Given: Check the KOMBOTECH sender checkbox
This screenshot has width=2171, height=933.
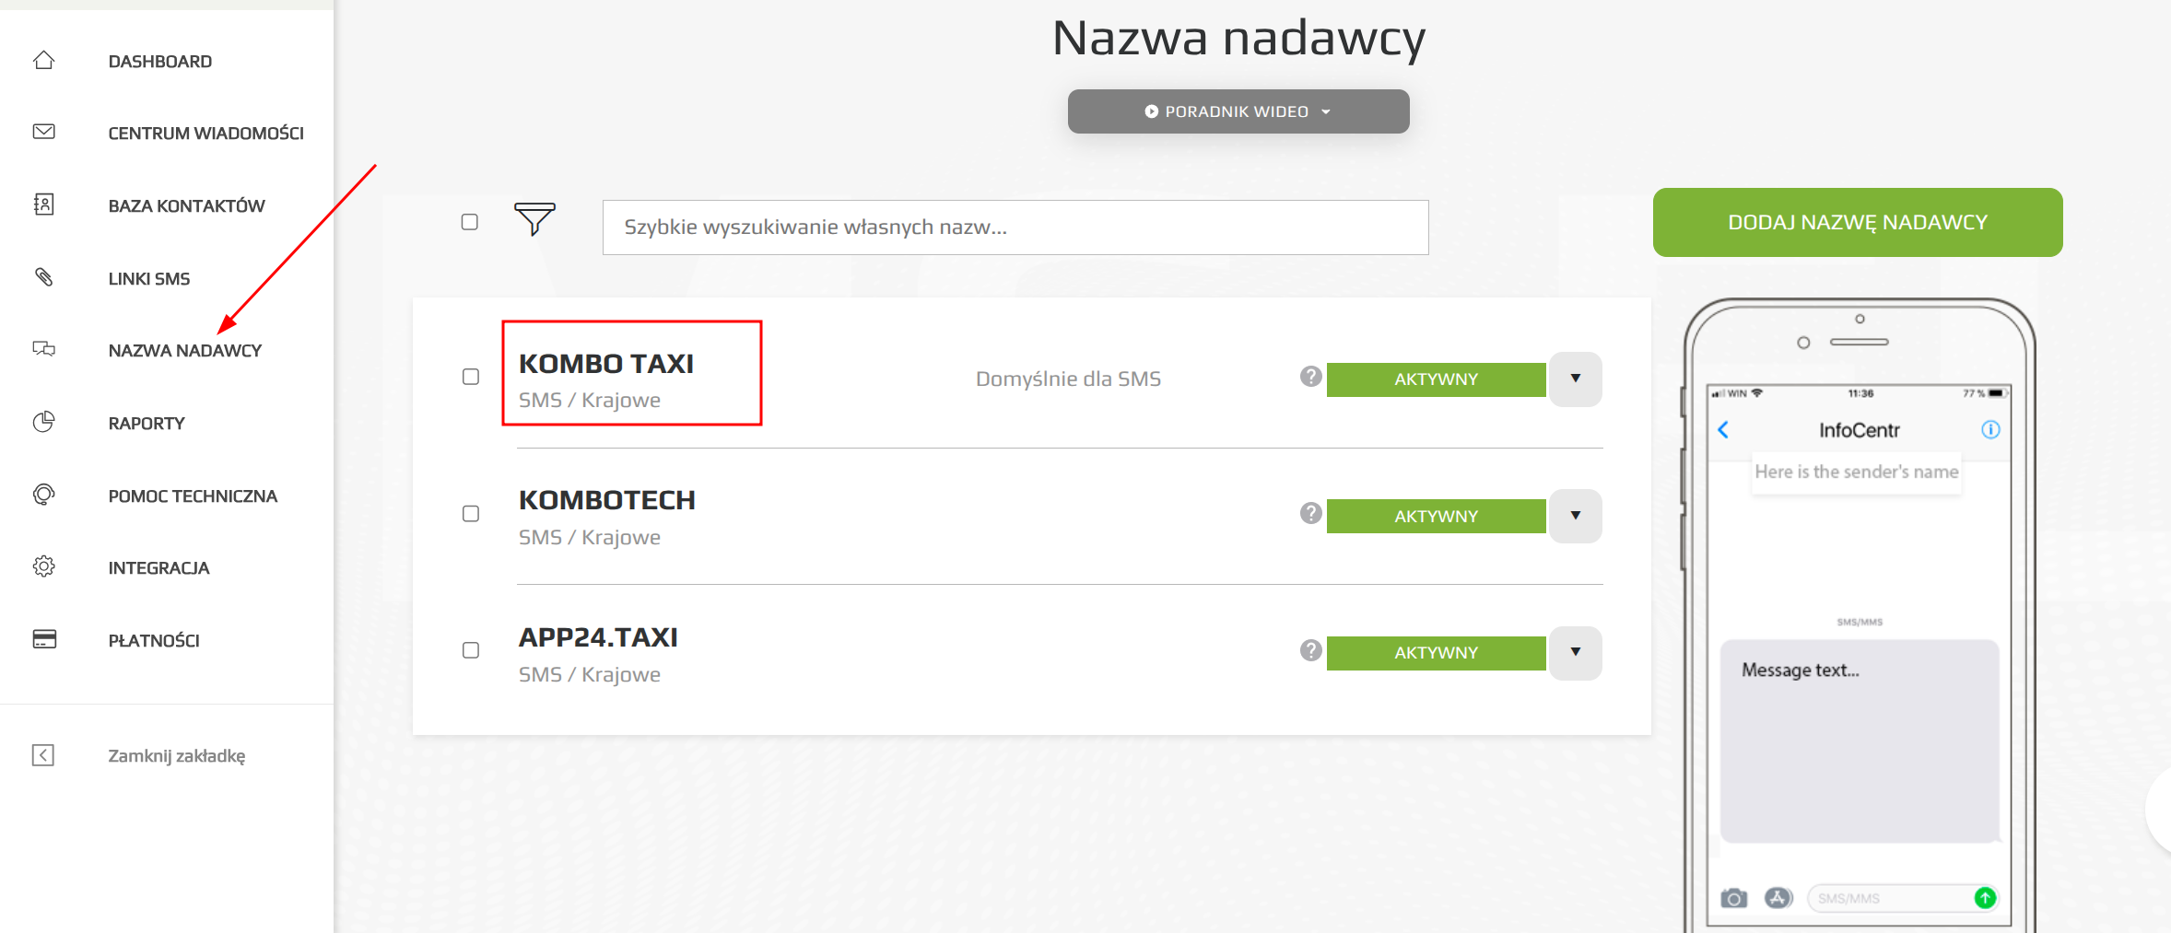Looking at the screenshot, I should [471, 514].
